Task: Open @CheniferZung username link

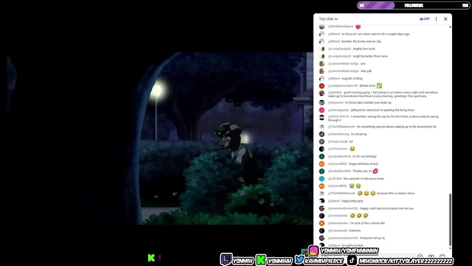Action: 339,134
